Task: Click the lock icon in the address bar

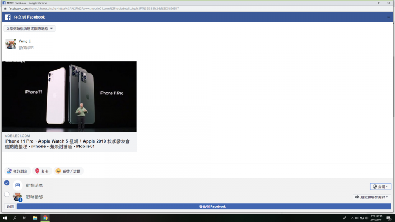Action: click(5, 9)
